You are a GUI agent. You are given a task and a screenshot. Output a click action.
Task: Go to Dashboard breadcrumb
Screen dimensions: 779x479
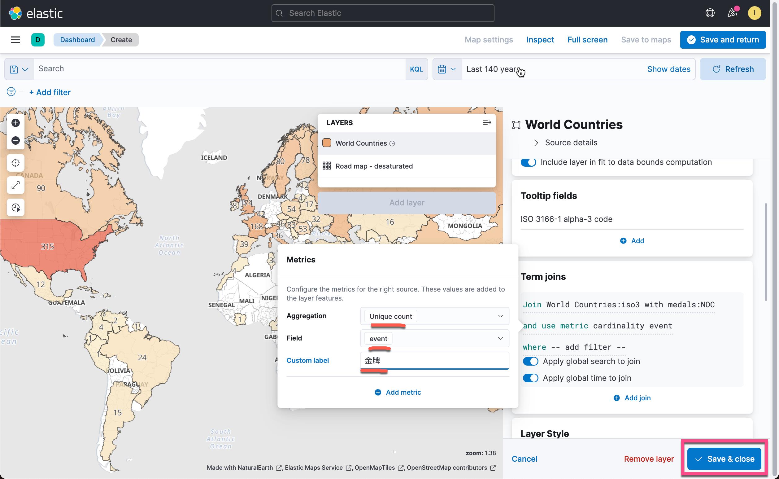[77, 40]
